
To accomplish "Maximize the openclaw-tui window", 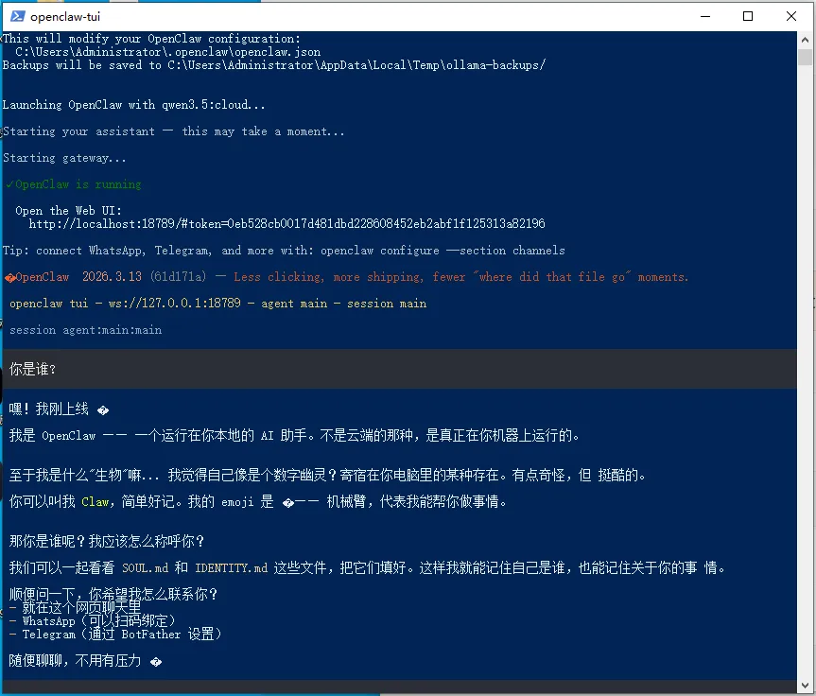I will click(748, 16).
